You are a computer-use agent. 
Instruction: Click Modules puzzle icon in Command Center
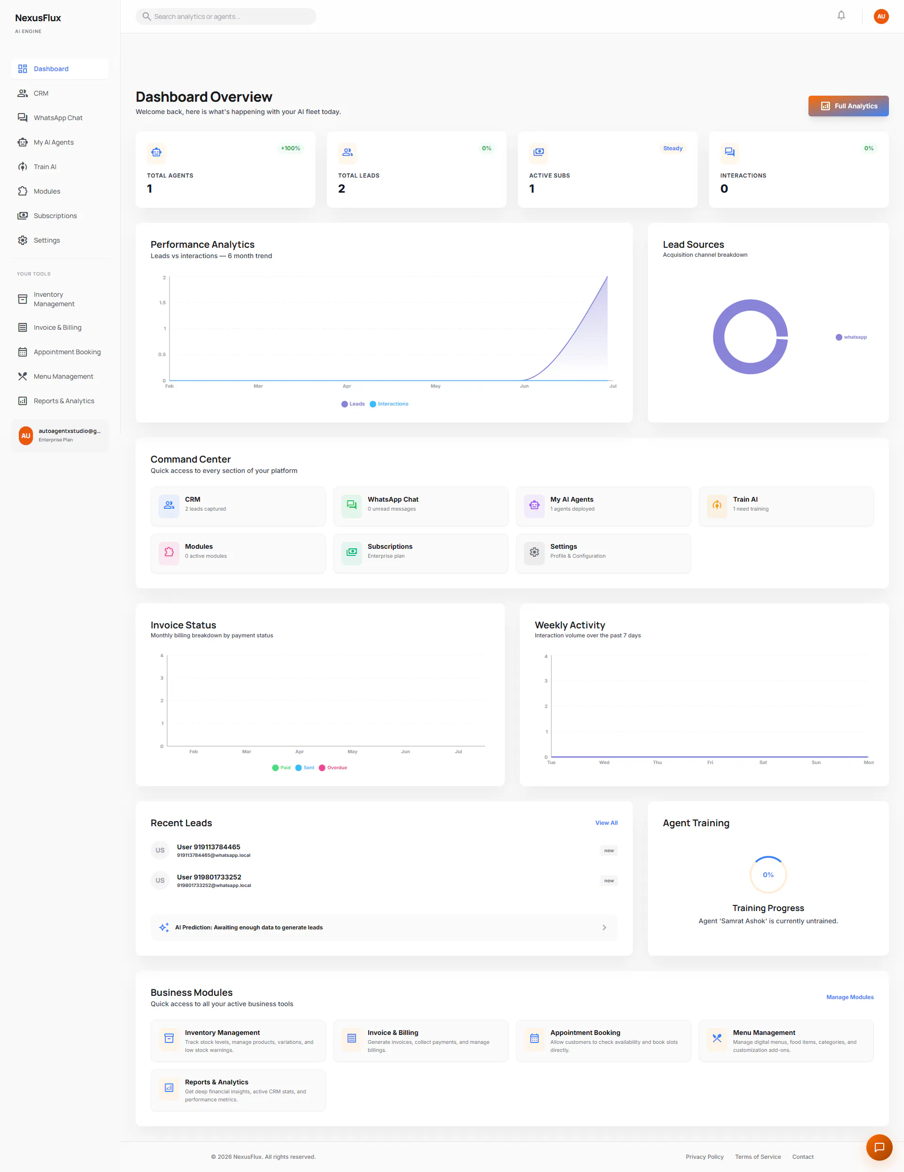tap(169, 553)
